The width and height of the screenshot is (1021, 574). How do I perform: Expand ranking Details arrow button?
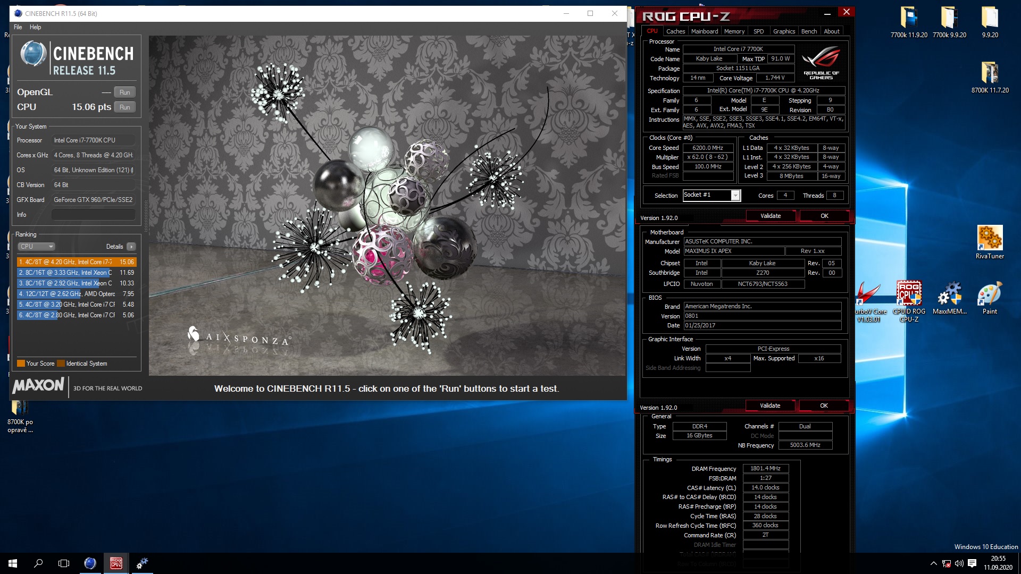pyautogui.click(x=131, y=247)
